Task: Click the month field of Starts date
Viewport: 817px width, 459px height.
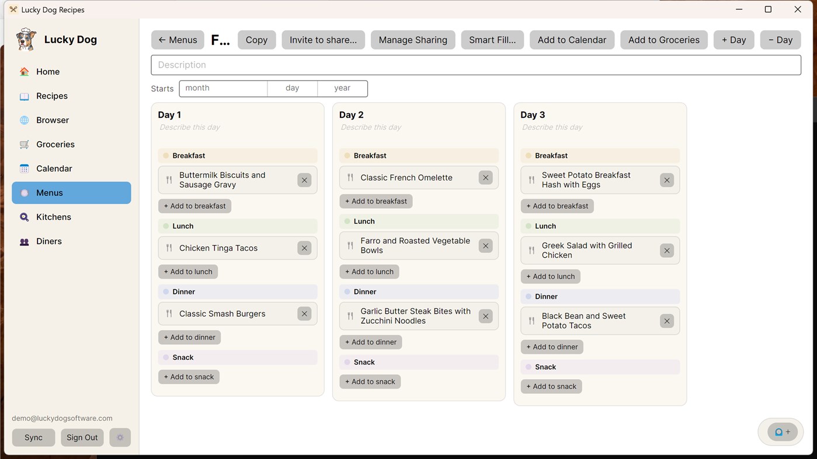Action: pos(223,88)
